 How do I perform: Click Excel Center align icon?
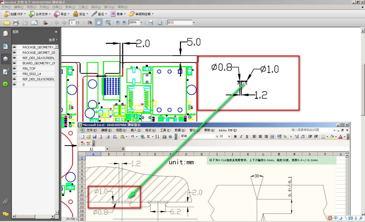(x=260, y=137)
